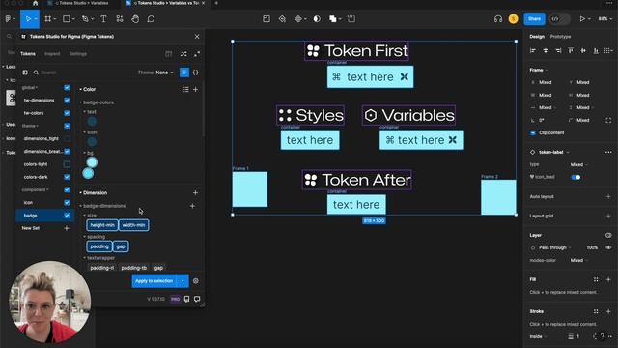
Task: Toggle the global token set checkbox
Action: point(67,88)
